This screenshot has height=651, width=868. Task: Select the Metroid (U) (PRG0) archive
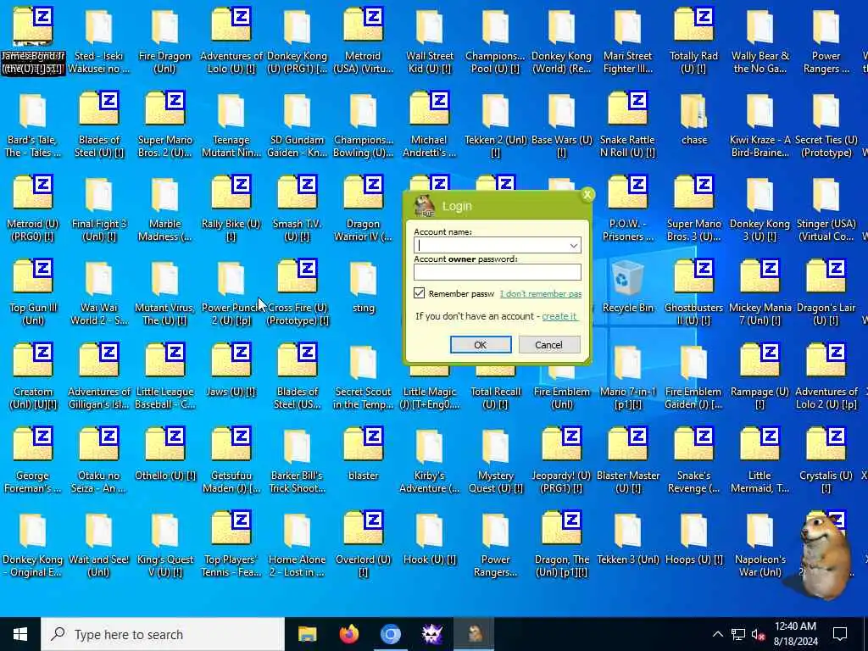coord(33,209)
